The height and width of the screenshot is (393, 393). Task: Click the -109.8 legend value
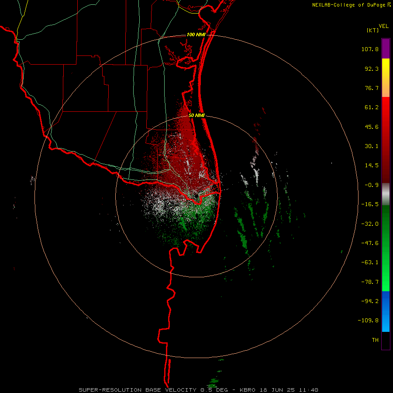tap(368, 321)
